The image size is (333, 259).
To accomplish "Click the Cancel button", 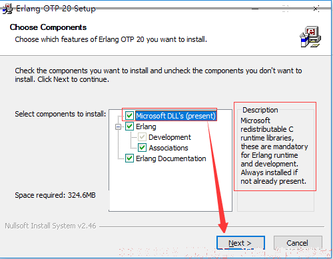I will point(298,243).
